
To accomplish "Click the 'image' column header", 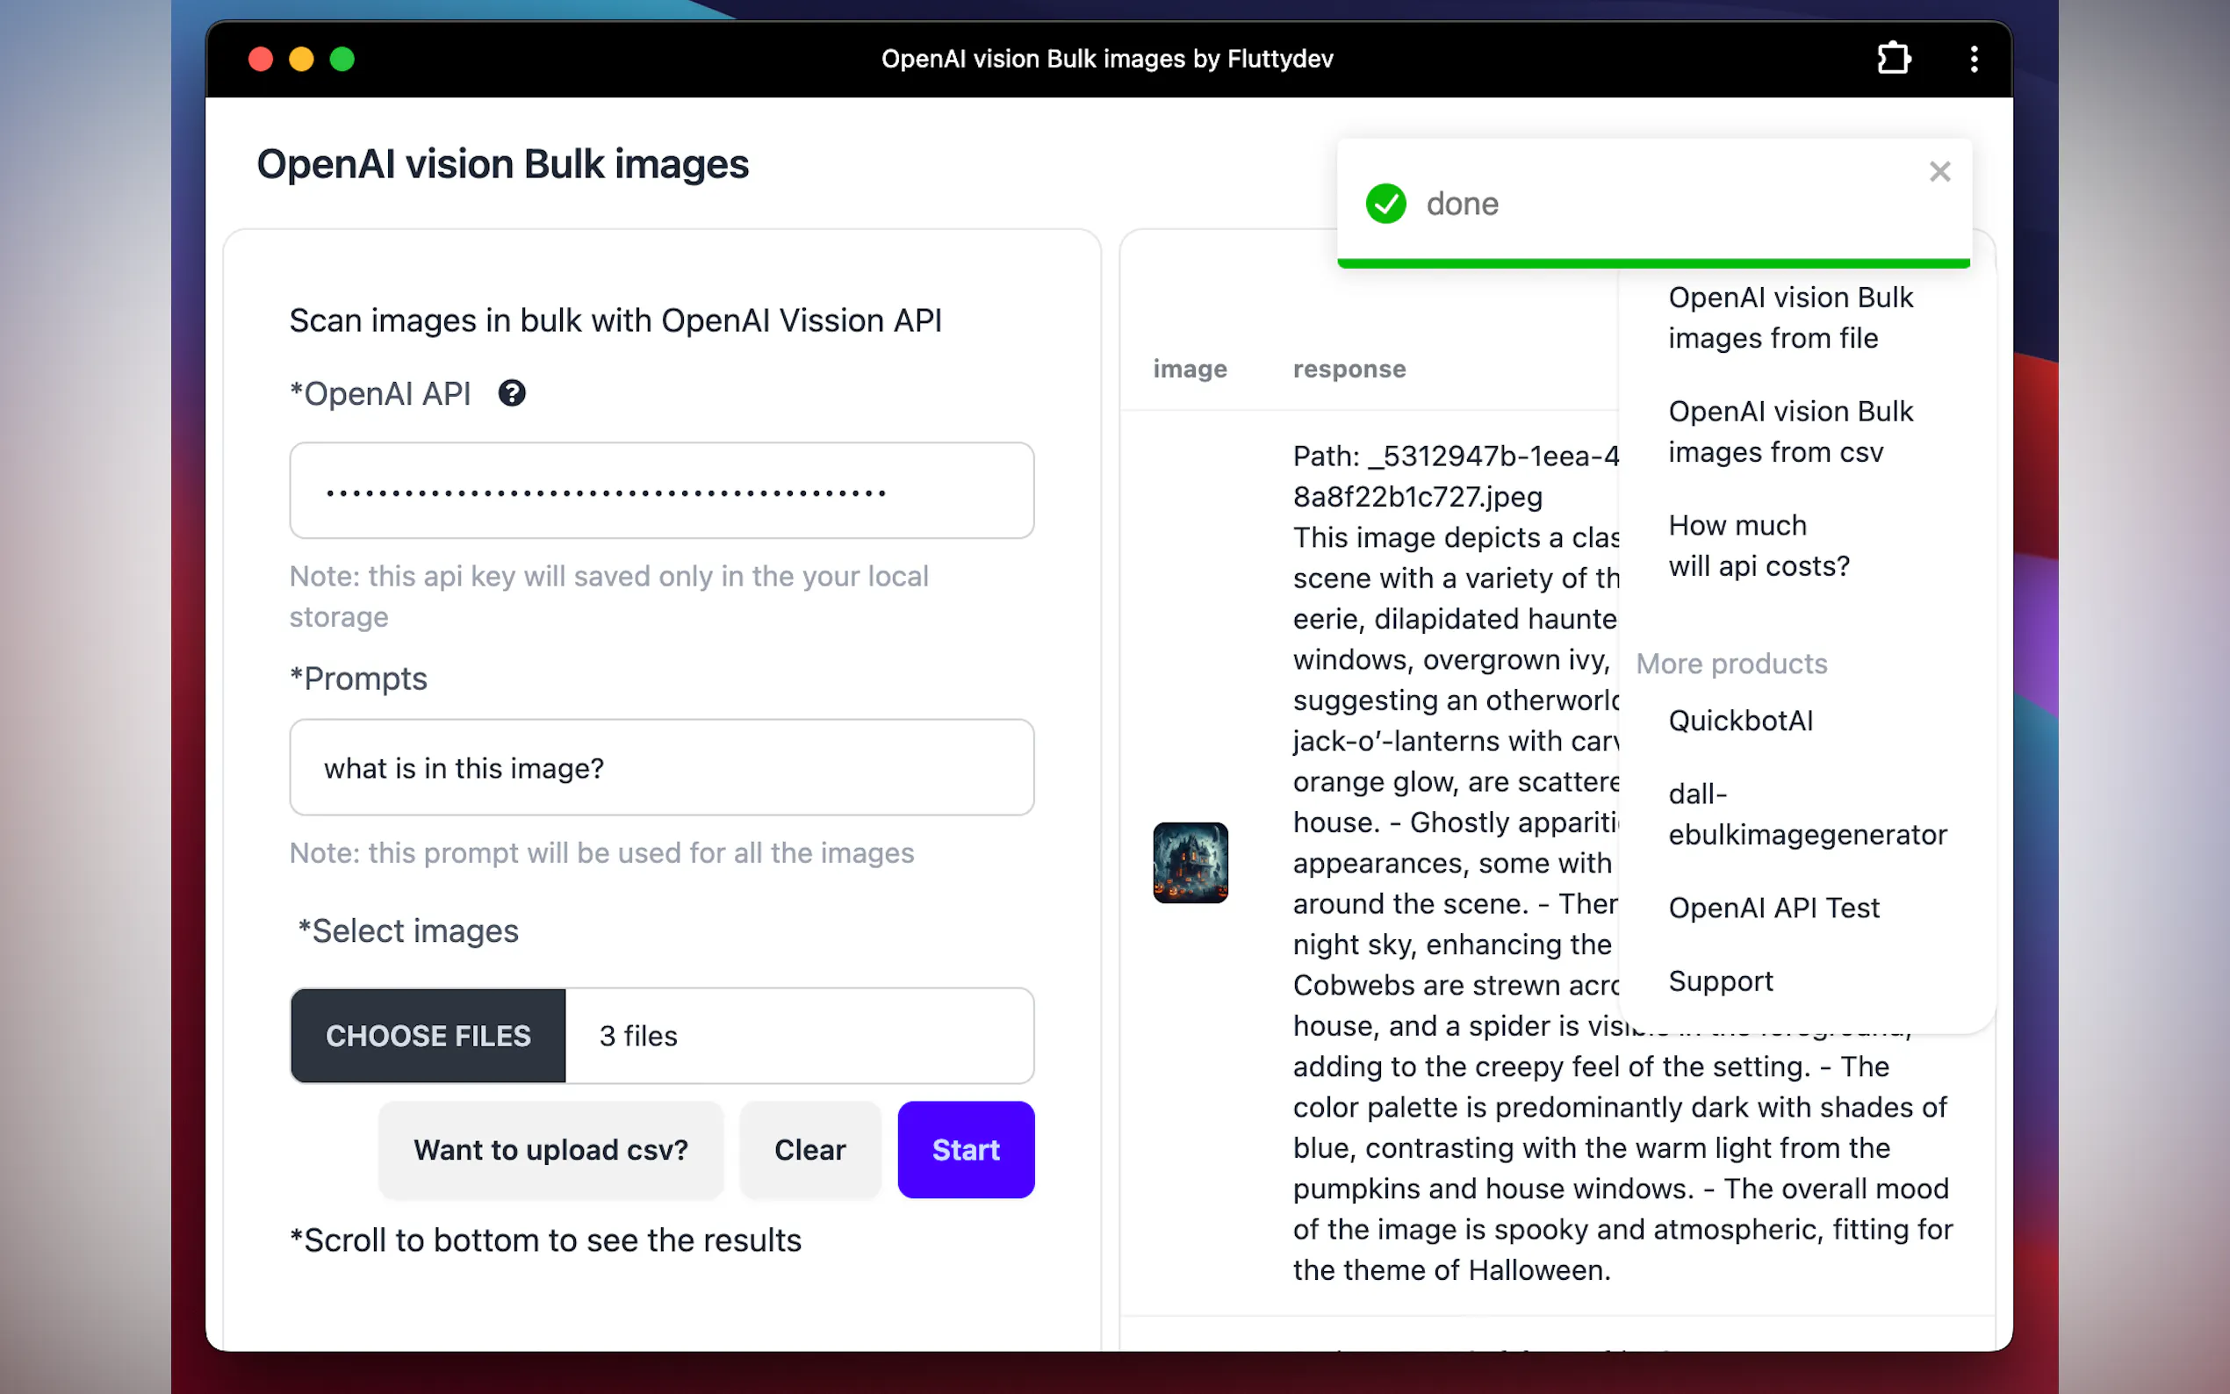I will pyautogui.click(x=1191, y=369).
